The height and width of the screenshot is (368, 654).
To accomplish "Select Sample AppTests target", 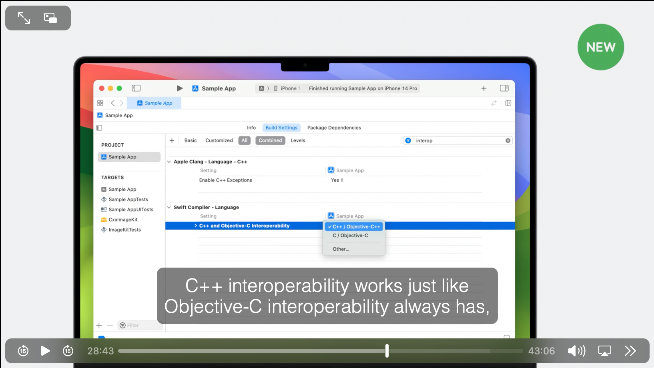I will pos(124,199).
